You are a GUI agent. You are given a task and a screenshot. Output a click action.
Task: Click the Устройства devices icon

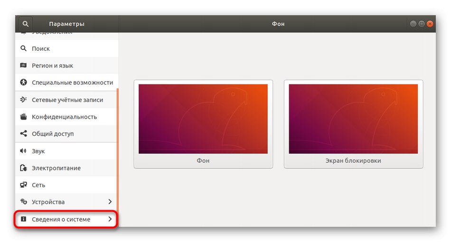[24, 202]
